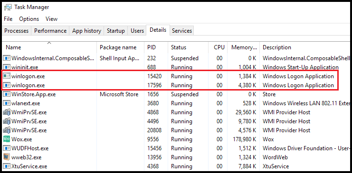The height and width of the screenshot is (173, 352).
Task: Click the WinStore.App.exe process icon
Action: (x=7, y=94)
